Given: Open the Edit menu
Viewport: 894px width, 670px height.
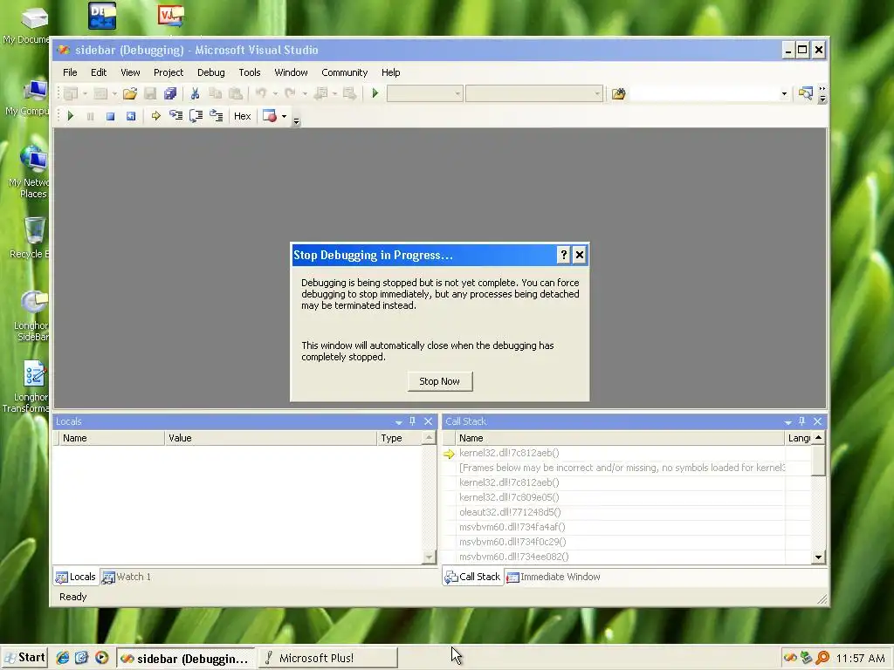Looking at the screenshot, I should (x=99, y=72).
